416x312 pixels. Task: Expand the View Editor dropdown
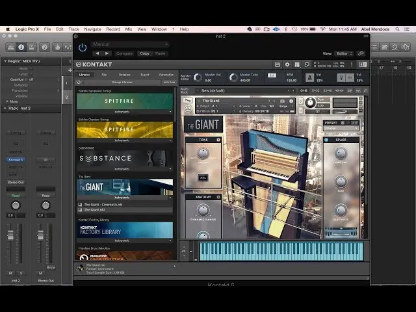344,53
